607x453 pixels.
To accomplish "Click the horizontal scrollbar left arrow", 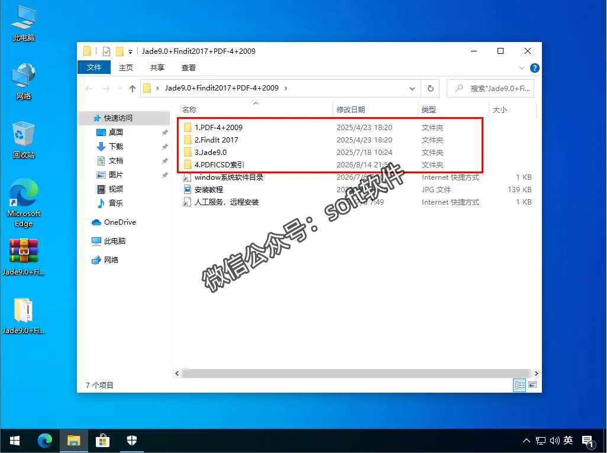I will point(177,373).
